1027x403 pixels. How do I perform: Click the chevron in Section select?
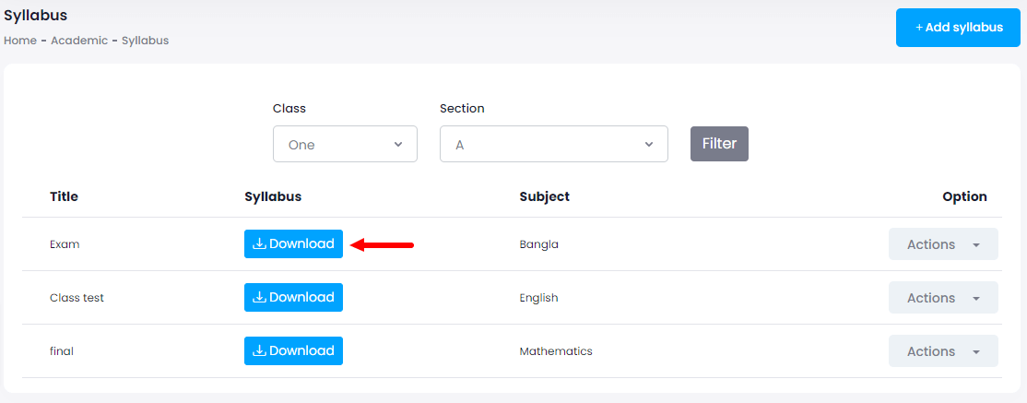coord(649,145)
